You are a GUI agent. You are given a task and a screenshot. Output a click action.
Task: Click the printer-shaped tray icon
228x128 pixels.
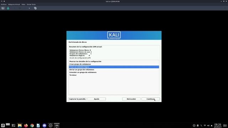point(198,126)
